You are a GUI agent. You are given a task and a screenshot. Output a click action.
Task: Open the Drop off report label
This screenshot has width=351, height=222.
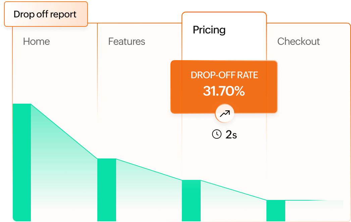(x=45, y=14)
